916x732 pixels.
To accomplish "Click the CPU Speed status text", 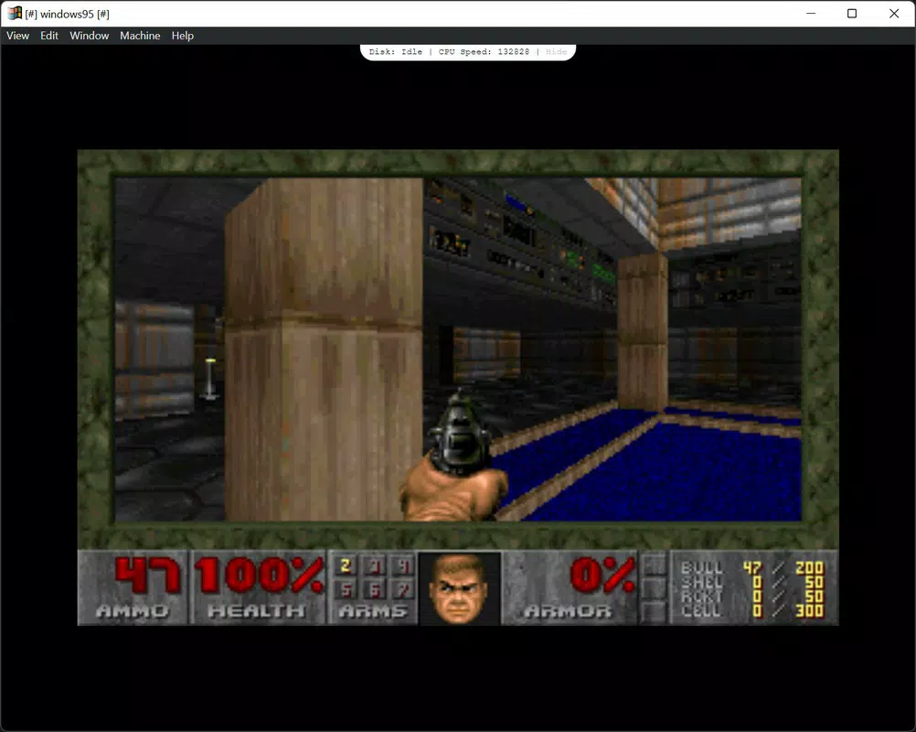I will 484,51.
